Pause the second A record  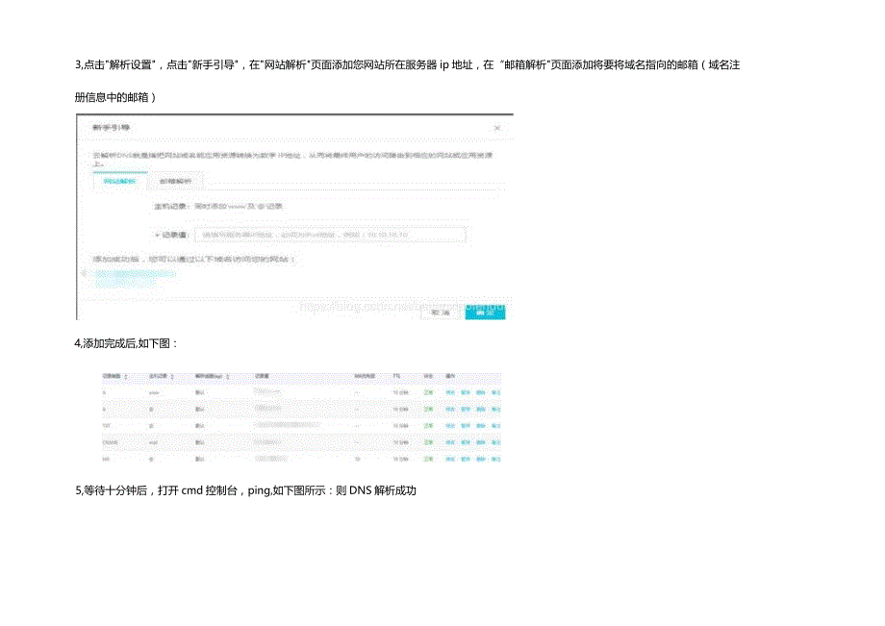tap(465, 409)
